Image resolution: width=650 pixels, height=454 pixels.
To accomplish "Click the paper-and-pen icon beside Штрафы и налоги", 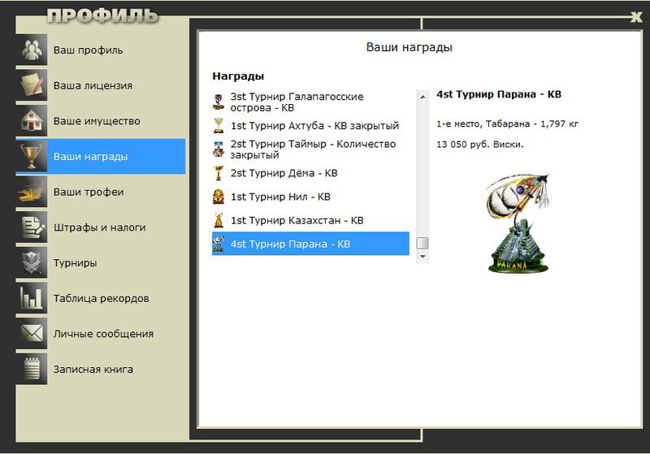I will (x=32, y=227).
